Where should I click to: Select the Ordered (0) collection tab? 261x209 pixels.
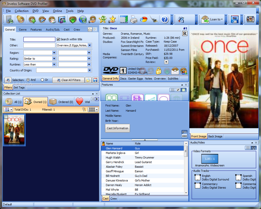[x=61, y=102]
